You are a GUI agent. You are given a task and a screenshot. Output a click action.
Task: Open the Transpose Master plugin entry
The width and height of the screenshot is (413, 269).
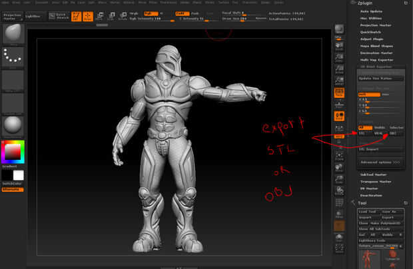[x=376, y=182]
